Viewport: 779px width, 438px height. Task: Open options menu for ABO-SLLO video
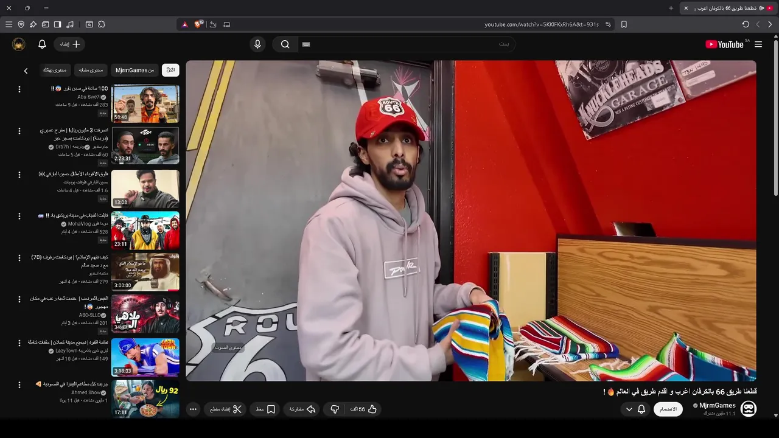[19, 299]
